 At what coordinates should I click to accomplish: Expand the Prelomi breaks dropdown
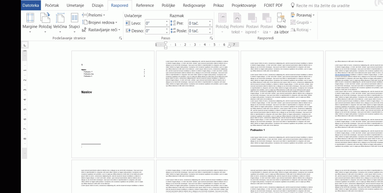(x=97, y=15)
